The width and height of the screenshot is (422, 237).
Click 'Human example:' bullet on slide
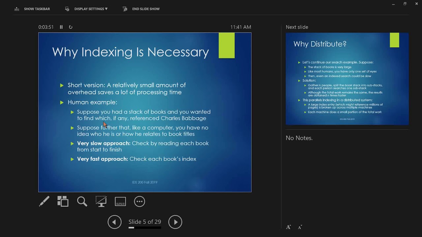pos(92,102)
